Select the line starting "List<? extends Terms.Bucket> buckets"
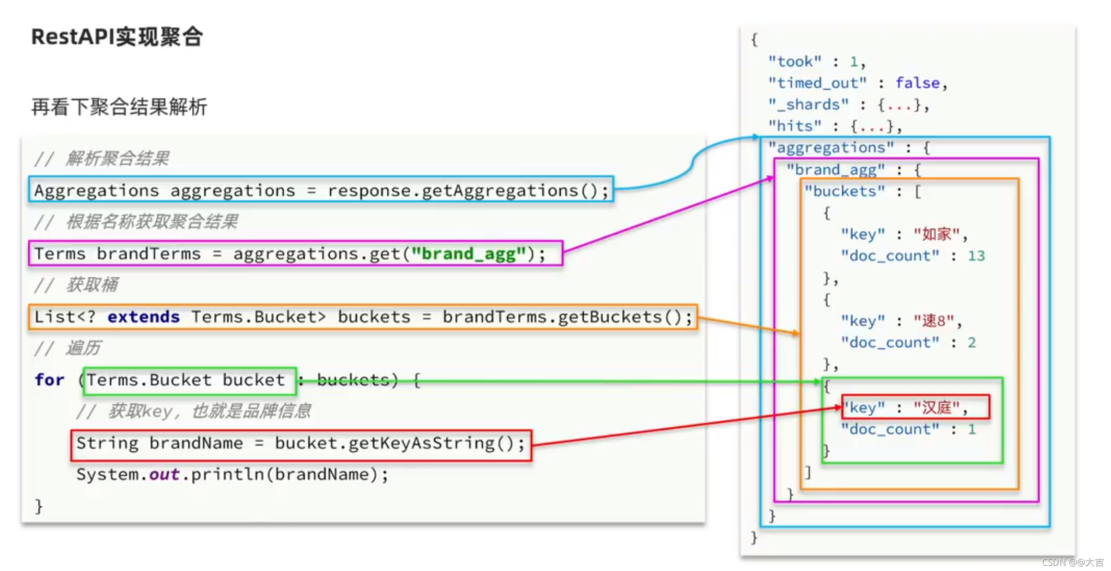The image size is (1111, 571). [x=363, y=317]
